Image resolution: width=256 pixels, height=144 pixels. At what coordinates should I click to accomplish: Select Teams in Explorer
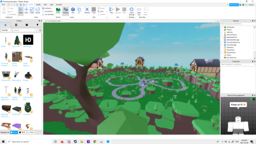[x=229, y=55]
